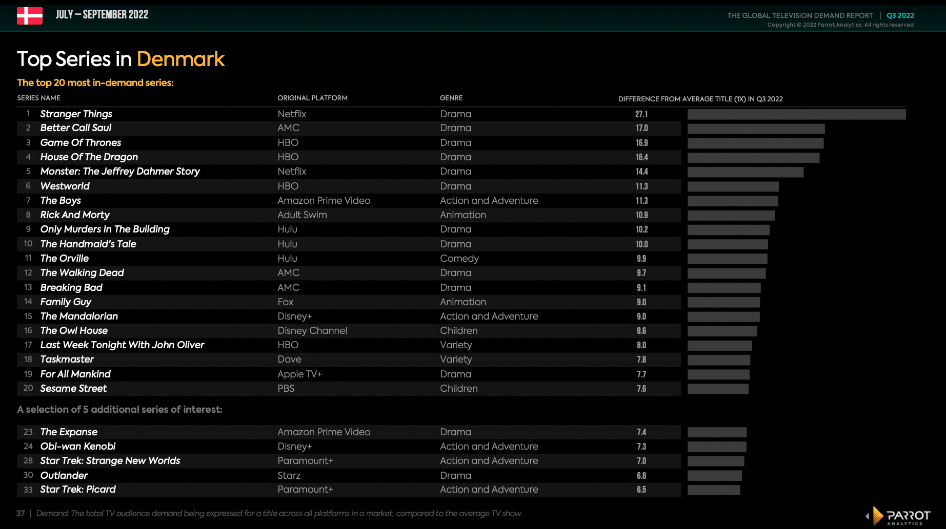Image resolution: width=946 pixels, height=529 pixels.
Task: Click the Series Name column header
Action: click(39, 98)
